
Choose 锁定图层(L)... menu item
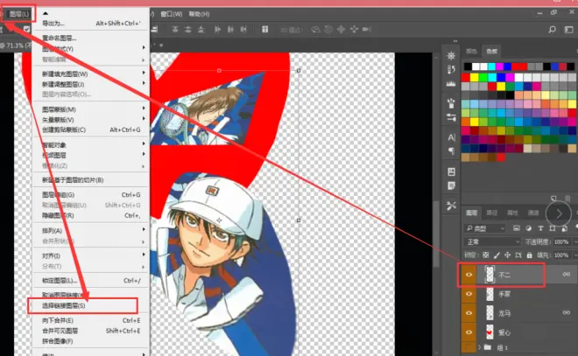(x=91, y=281)
